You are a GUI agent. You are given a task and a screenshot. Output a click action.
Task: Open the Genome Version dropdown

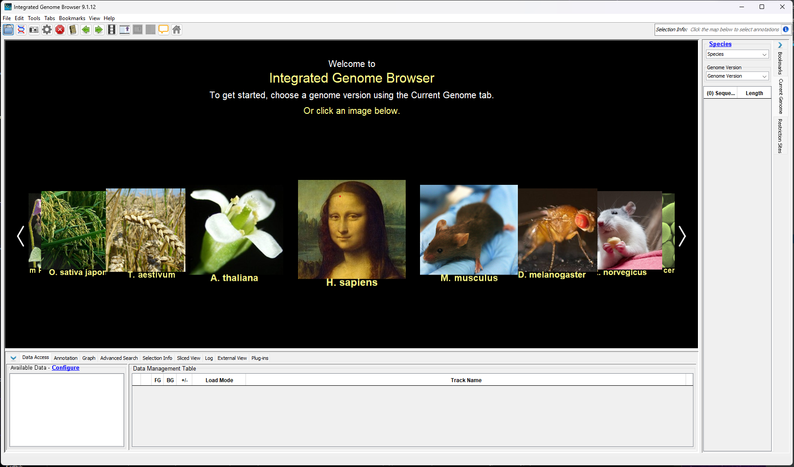point(737,76)
